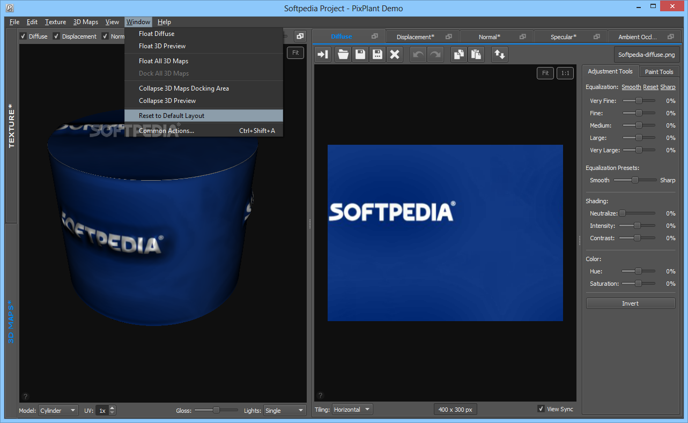Copy the map using the copy icon
Image resolution: width=688 pixels, height=423 pixels.
tap(459, 54)
